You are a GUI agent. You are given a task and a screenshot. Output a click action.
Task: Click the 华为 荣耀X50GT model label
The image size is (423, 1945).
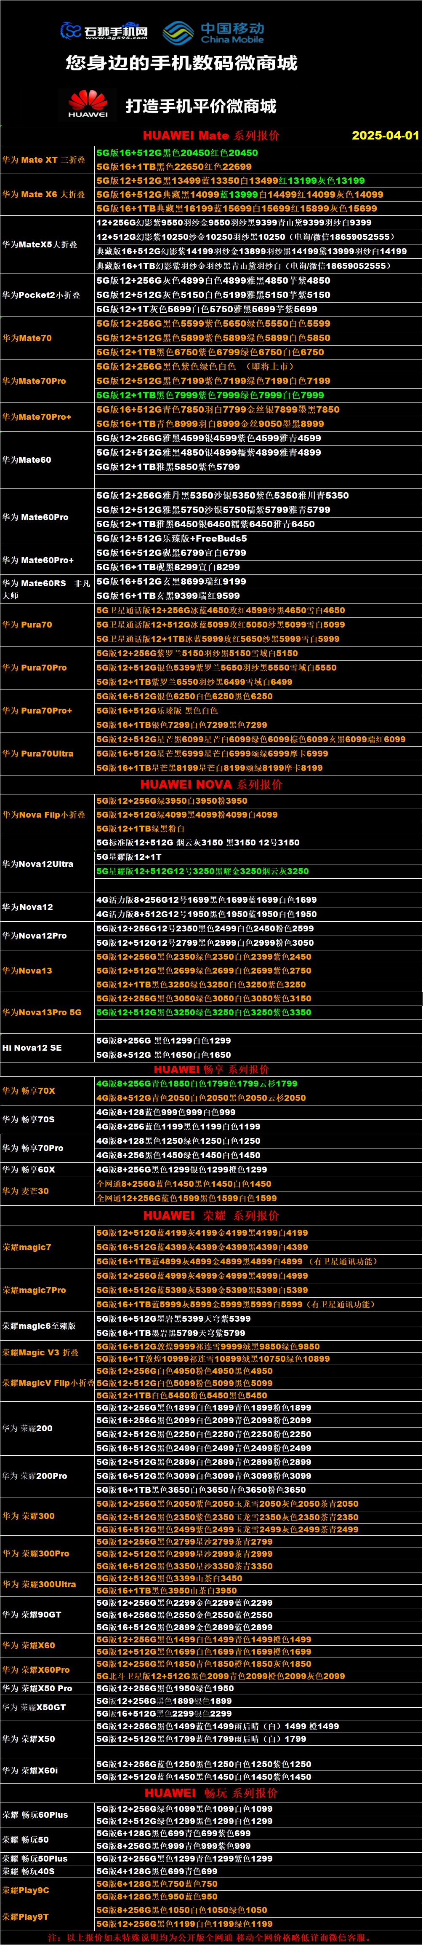pos(34,1706)
